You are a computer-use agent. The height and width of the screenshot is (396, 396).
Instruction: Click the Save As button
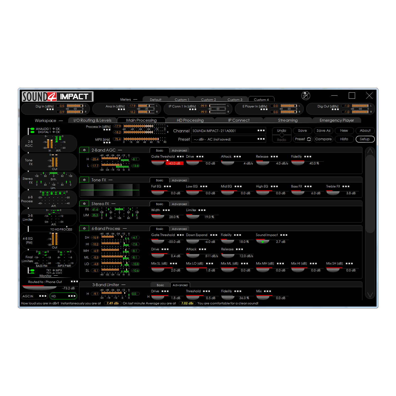pos(323,131)
